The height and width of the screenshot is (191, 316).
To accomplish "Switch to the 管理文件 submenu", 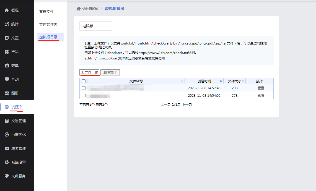I will pos(46,12).
